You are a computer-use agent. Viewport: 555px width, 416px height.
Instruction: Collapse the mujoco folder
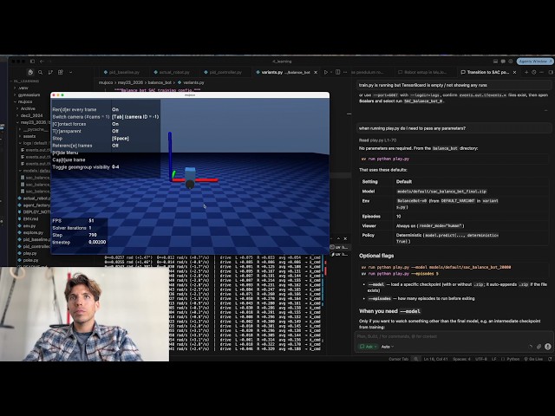pyautogui.click(x=25, y=101)
